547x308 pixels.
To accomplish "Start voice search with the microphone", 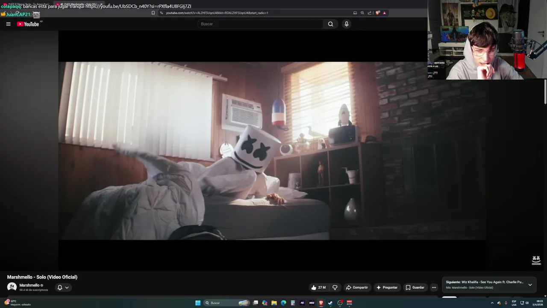I will click(347, 24).
